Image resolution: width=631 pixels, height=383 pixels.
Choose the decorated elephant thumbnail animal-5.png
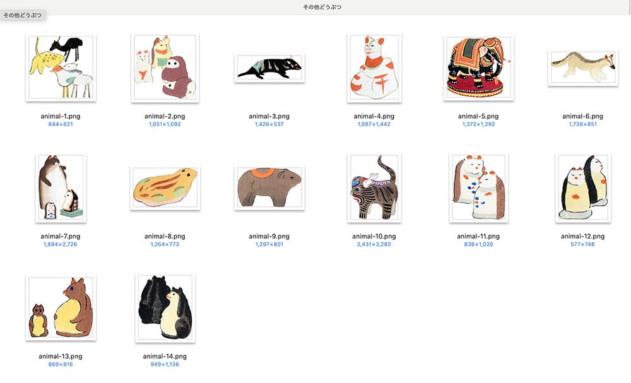[478, 67]
